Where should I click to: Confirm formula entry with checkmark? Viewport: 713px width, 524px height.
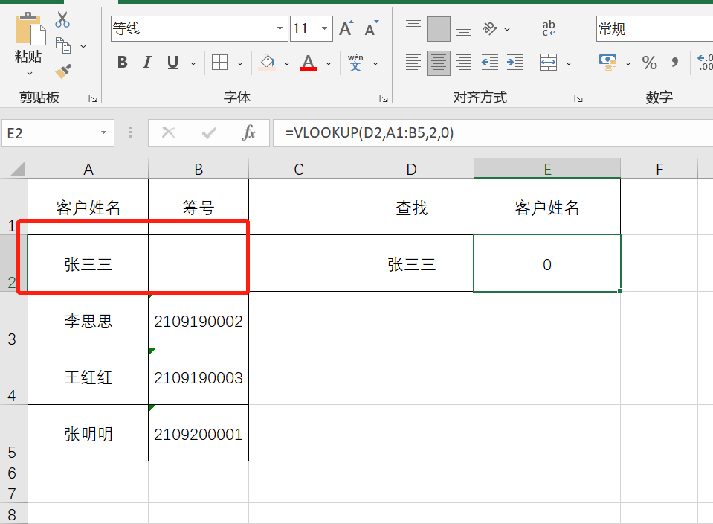click(x=209, y=133)
